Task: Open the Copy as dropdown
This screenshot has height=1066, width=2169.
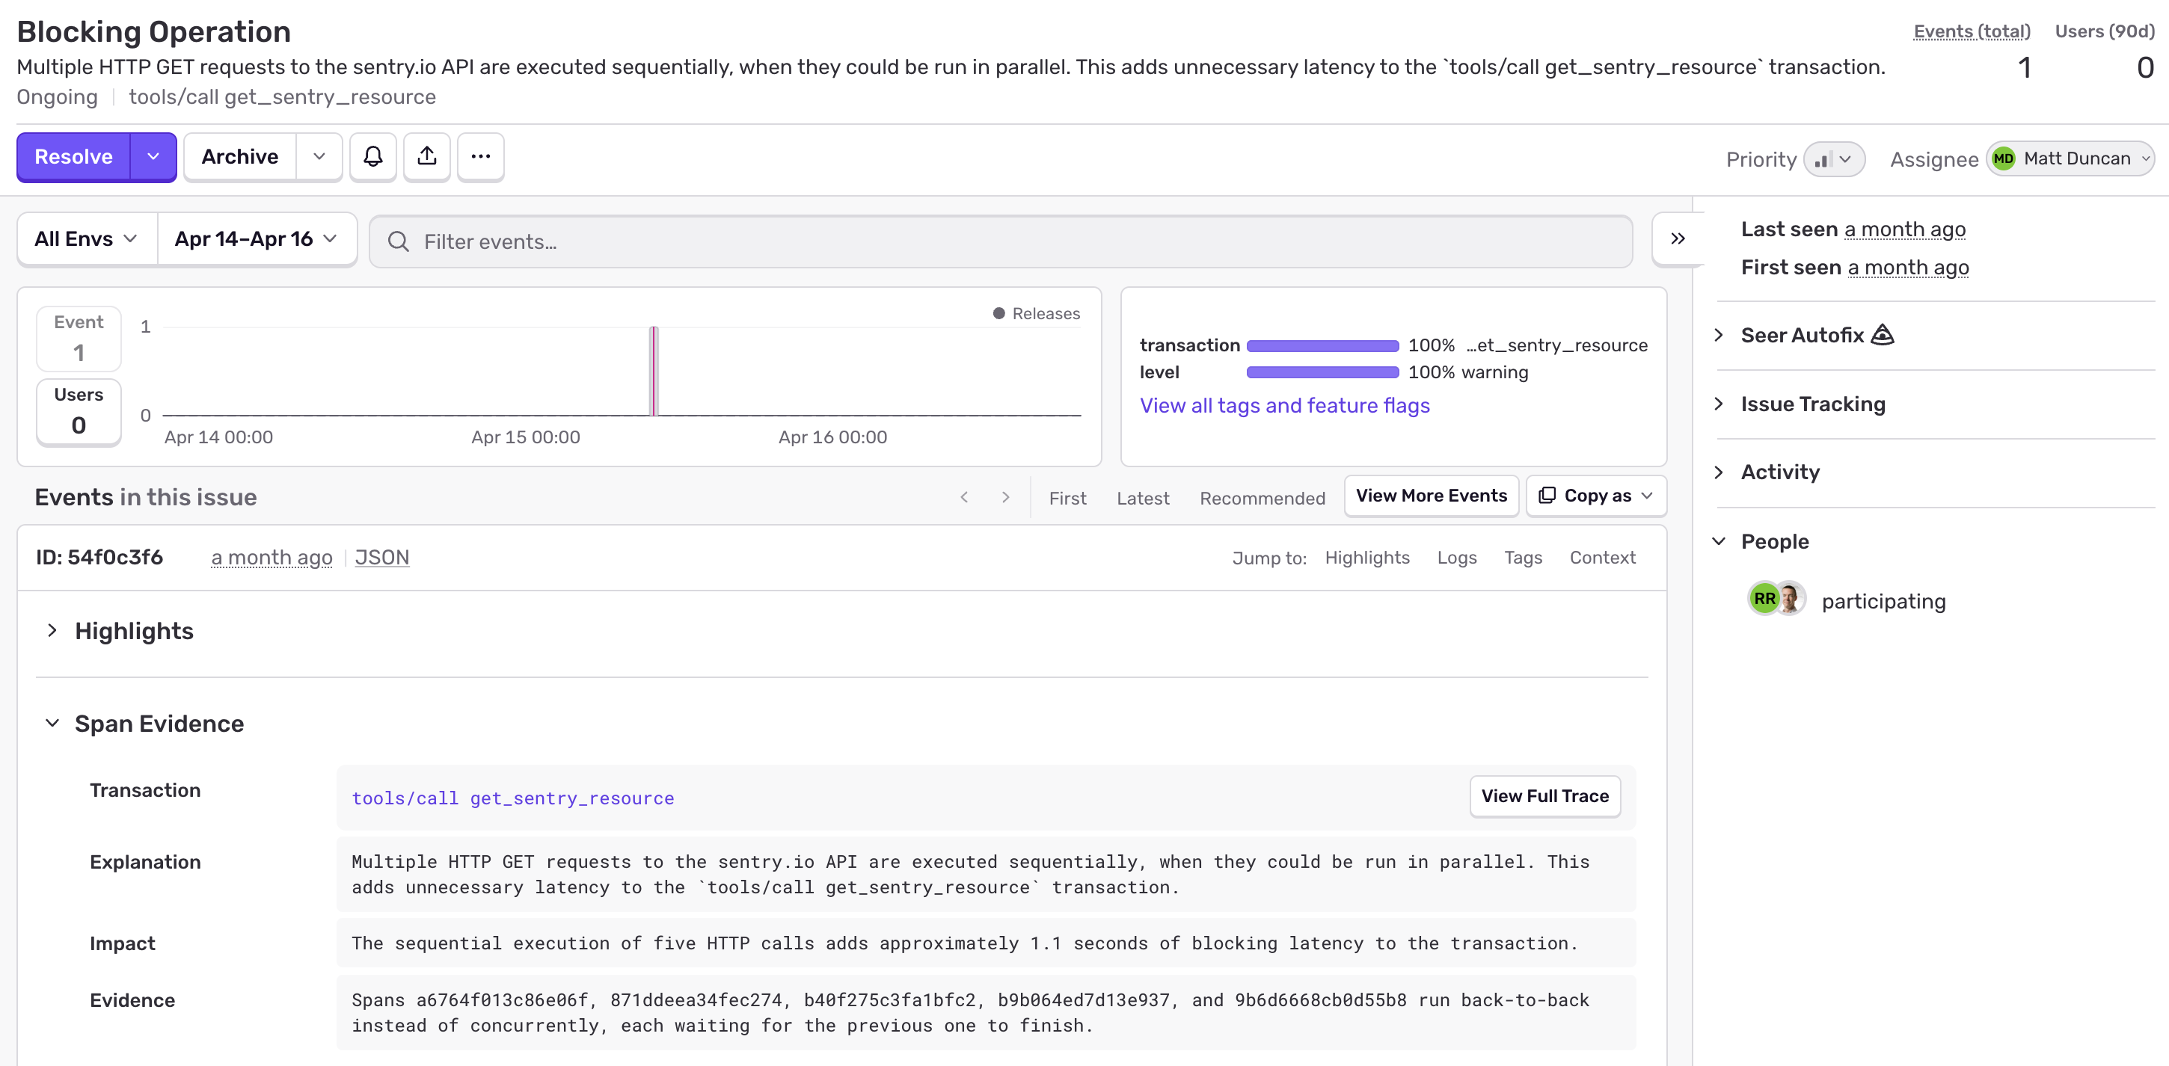Action: tap(1595, 496)
